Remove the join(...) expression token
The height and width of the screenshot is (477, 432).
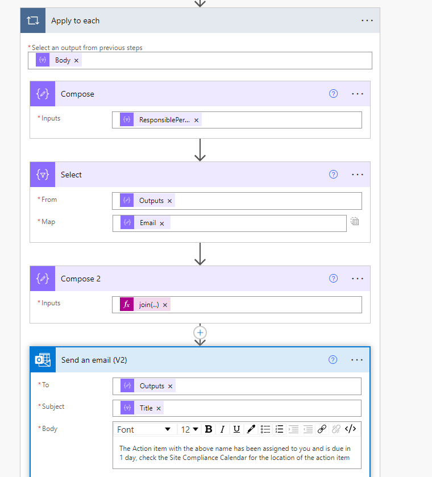[165, 305]
